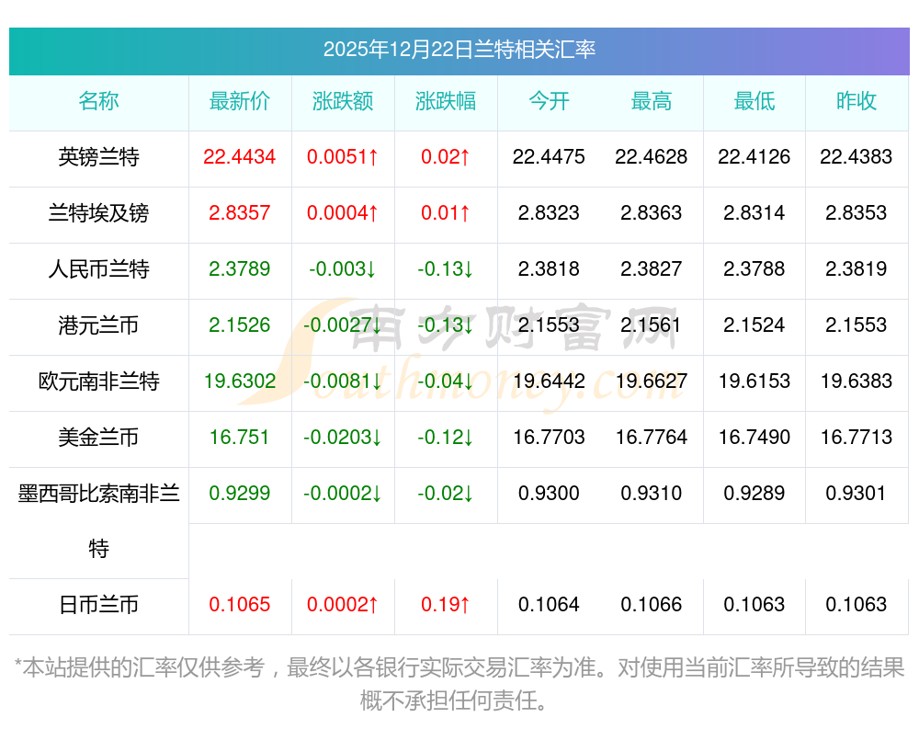Screen dimensions: 919x729
Task: Select the 最新价 column header
Action: (x=240, y=101)
